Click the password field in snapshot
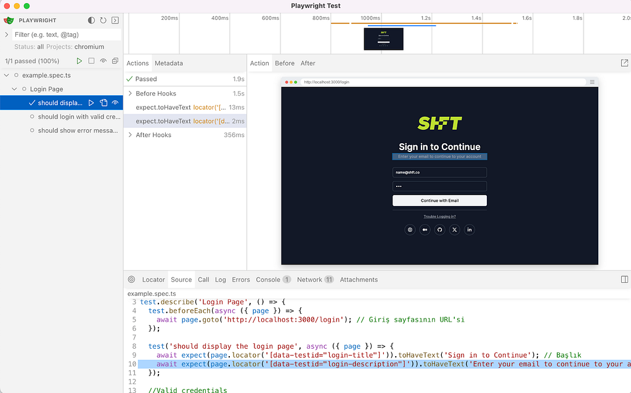Viewport: 631px width, 393px height. (439, 186)
